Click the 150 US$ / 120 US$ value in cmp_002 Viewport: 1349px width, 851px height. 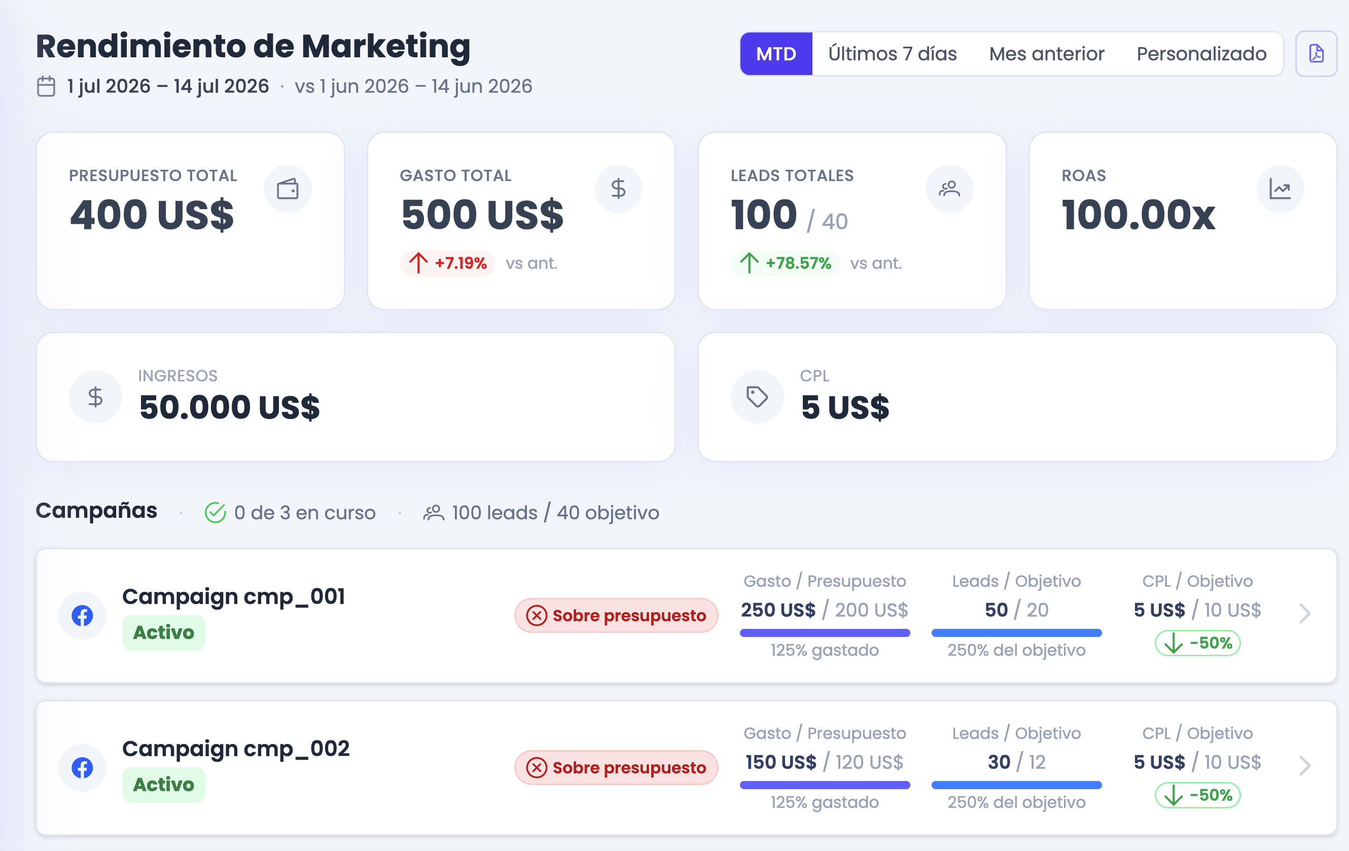[x=825, y=762]
